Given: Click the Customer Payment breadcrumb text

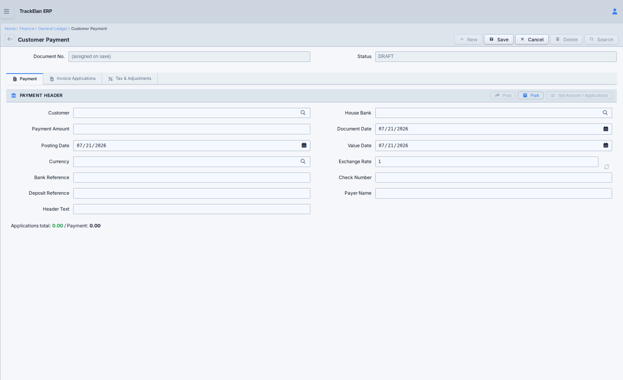Looking at the screenshot, I should pos(89,29).
